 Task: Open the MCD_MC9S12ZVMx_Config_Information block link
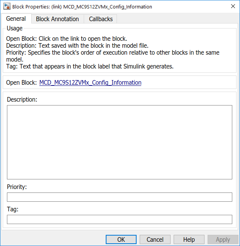tap(90, 82)
